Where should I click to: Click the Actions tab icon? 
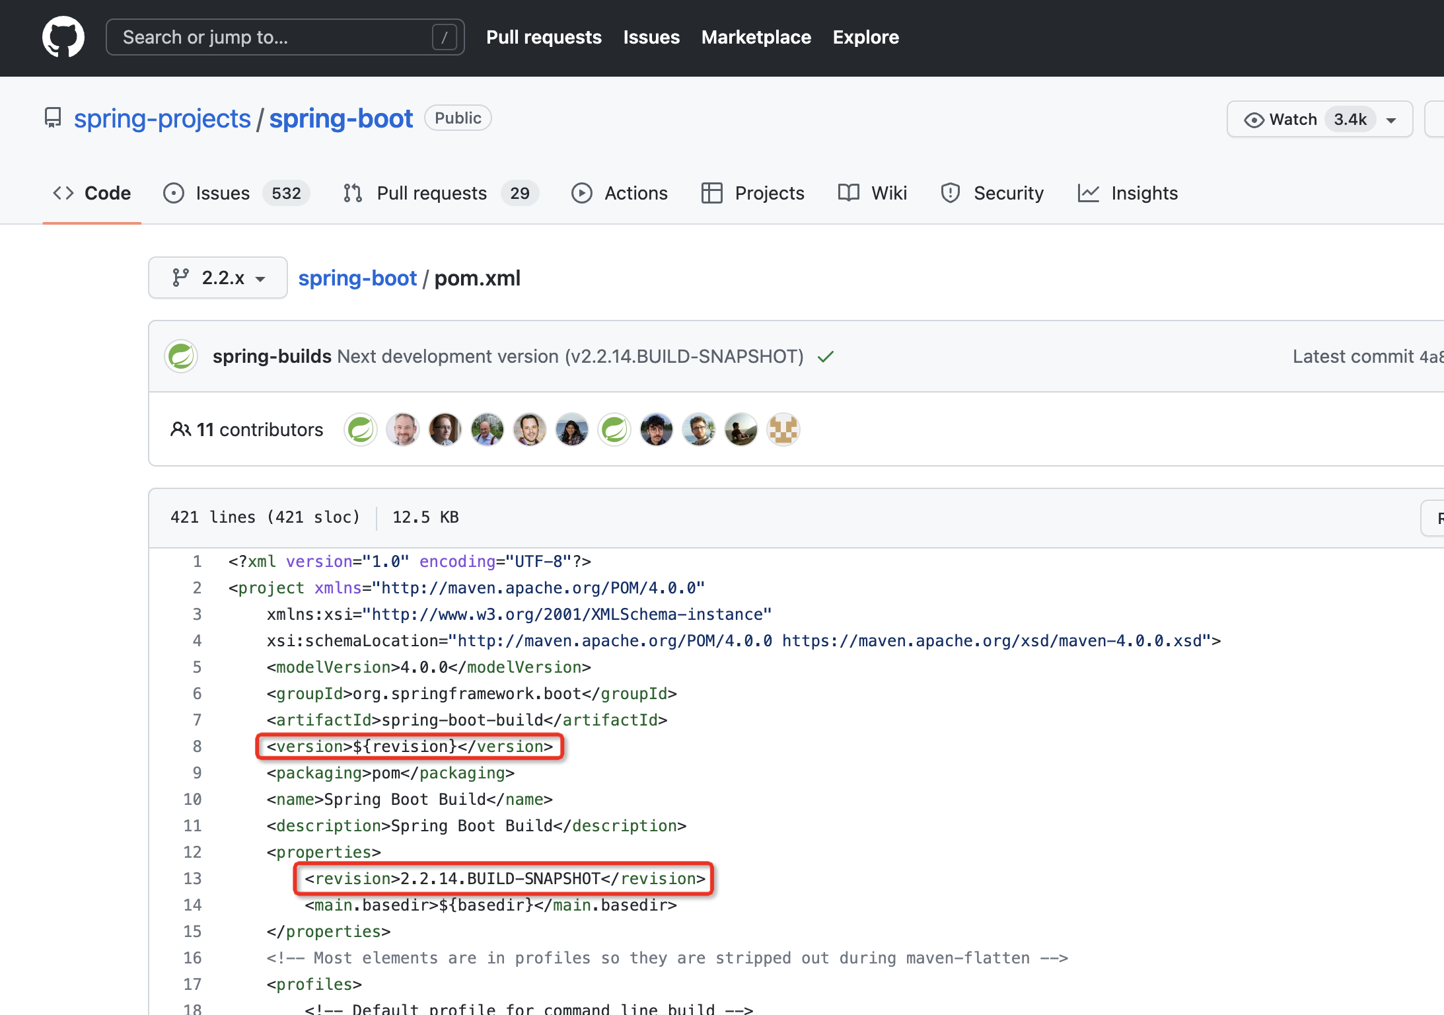pos(582,194)
